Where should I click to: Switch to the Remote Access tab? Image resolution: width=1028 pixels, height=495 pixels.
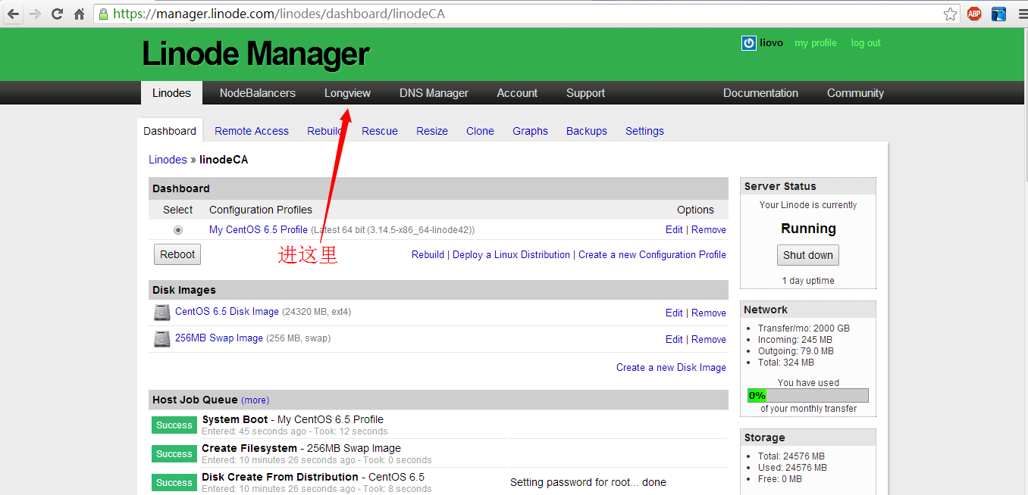pos(252,131)
